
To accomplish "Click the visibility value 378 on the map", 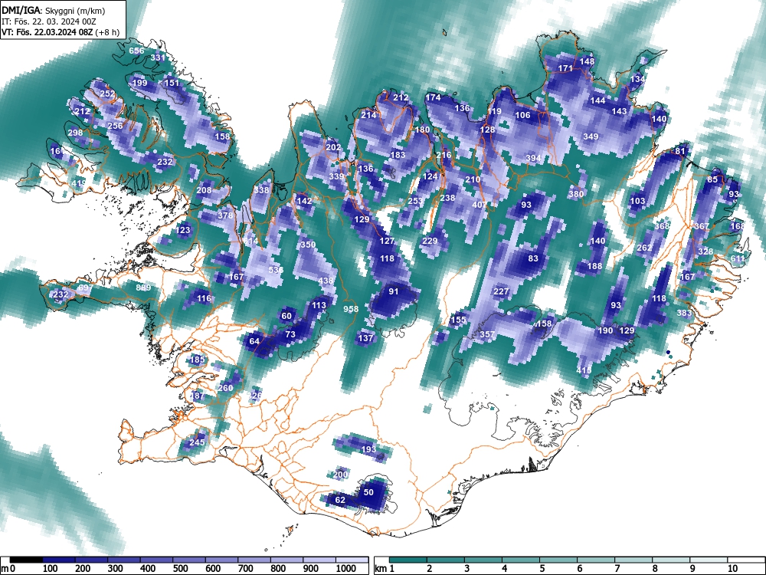I will click(225, 215).
